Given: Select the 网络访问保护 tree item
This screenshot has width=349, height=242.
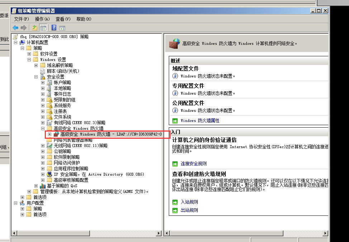Looking at the screenshot, I should pyautogui.click(x=67, y=163).
